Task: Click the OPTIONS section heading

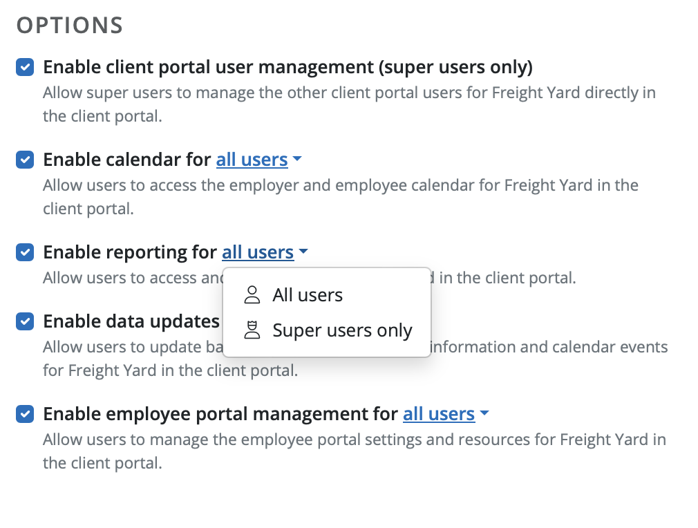Action: coord(70,26)
